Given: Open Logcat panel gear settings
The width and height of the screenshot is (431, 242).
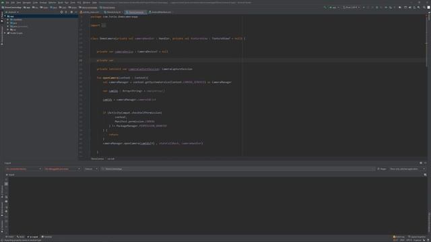Looking at the screenshot, I should click(421, 163).
